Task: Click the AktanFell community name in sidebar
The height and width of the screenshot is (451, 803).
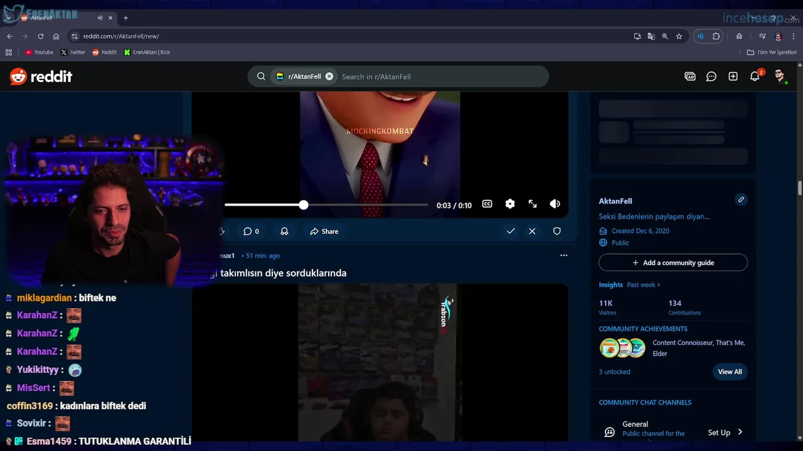Action: [615, 201]
